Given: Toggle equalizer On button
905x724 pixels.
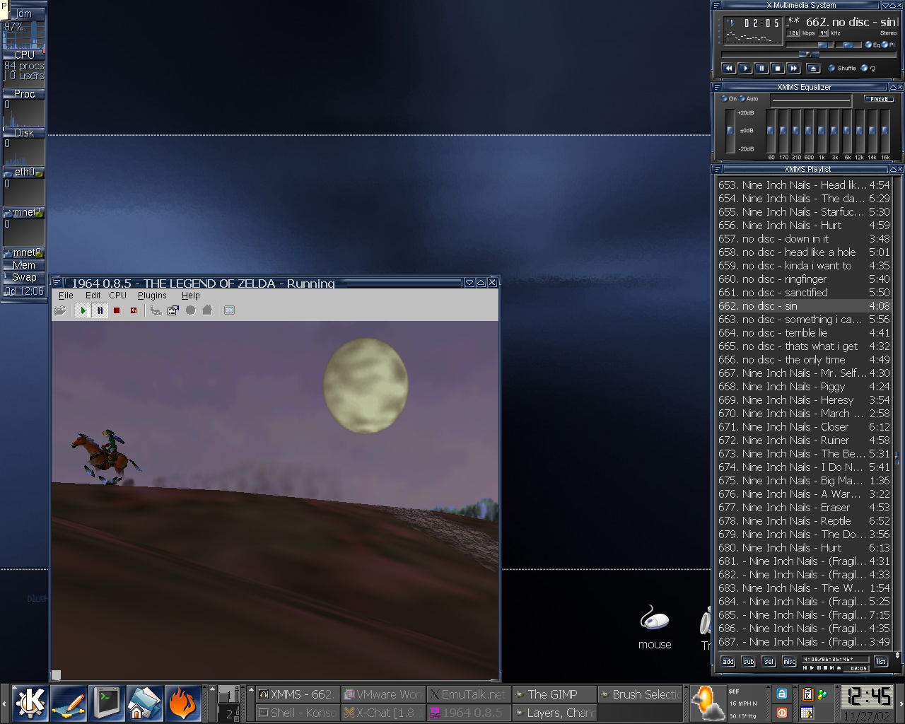Looking at the screenshot, I should [x=729, y=99].
